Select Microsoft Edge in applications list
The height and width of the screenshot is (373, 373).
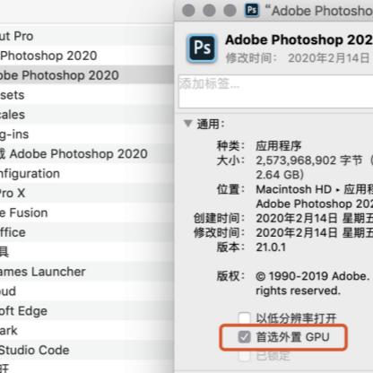click(x=87, y=311)
